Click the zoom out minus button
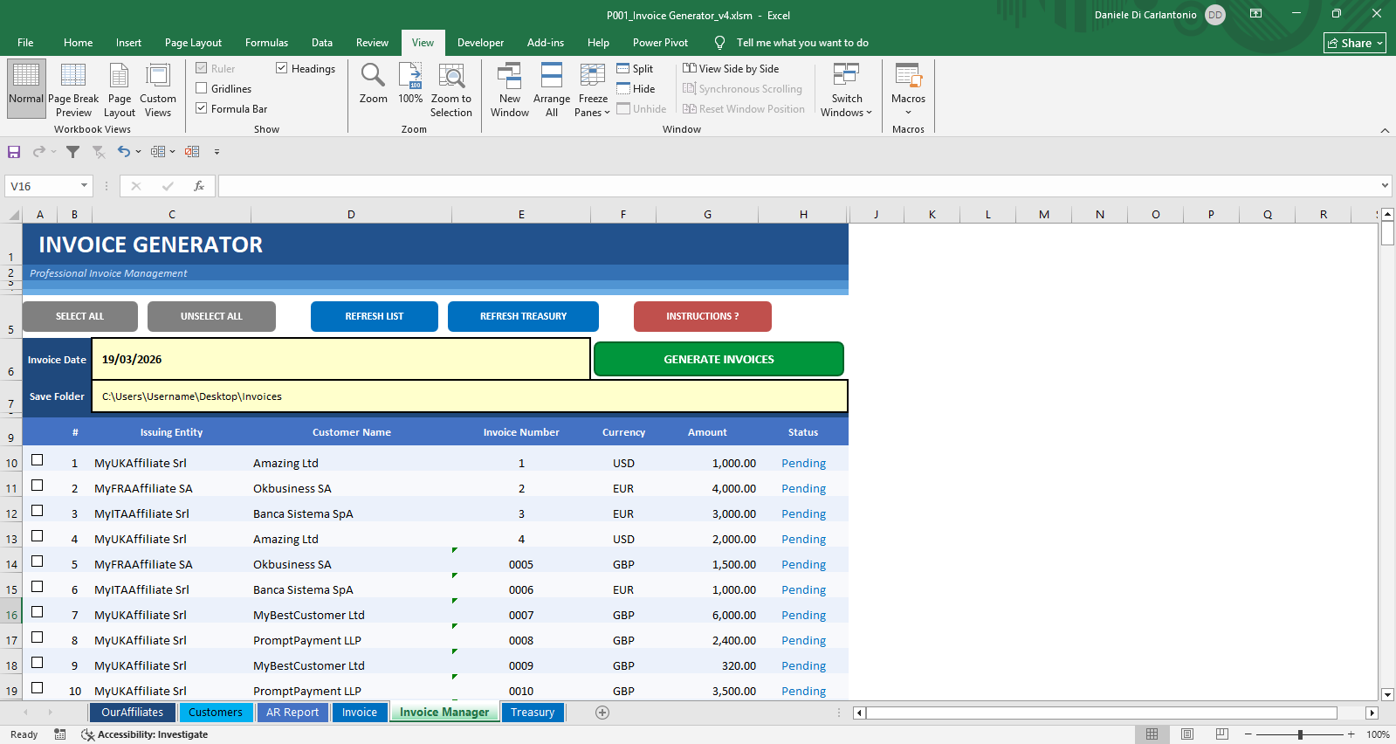1396x744 pixels. [x=1248, y=734]
